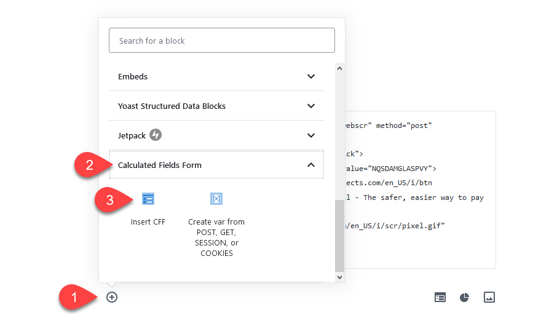Collapse the Calculated Fields Form chevron
Screen dimensions: 541x323
pyautogui.click(x=311, y=165)
